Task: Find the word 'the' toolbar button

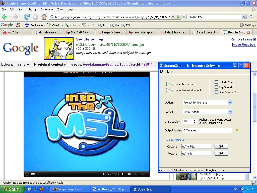Action: [114, 25]
